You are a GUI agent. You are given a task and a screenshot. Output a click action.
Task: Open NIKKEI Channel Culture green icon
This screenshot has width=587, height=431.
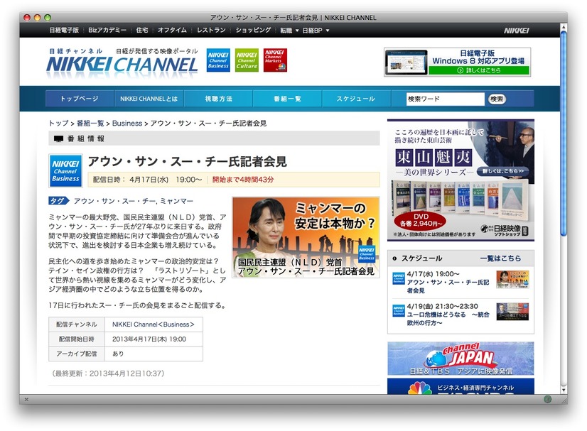[247, 60]
